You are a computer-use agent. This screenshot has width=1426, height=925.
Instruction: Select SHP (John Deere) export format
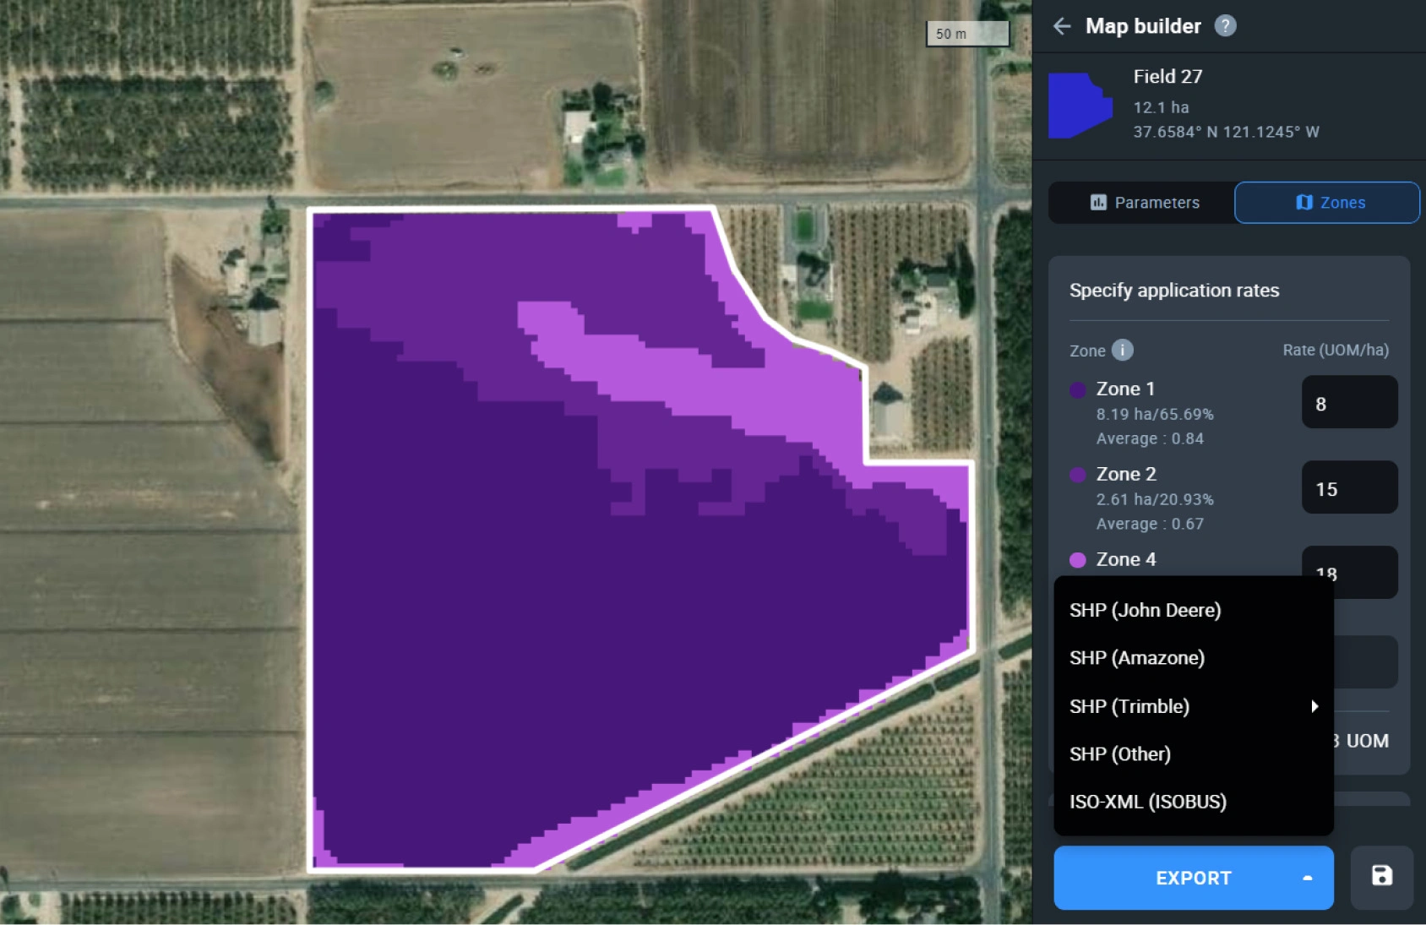(1145, 610)
